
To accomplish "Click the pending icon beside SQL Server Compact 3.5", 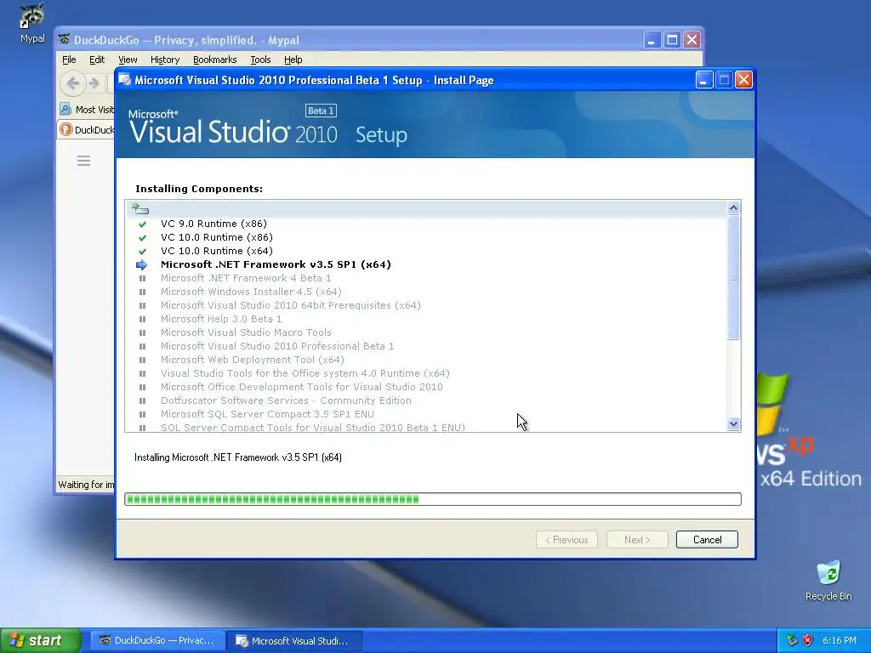I will point(142,414).
